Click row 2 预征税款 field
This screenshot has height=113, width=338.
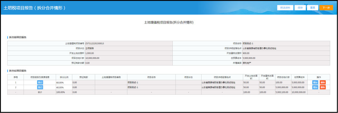coord(84,87)
